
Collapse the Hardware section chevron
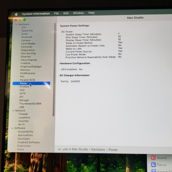tap(17, 24)
